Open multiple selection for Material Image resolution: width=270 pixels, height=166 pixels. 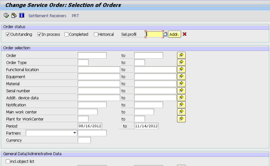181,84
